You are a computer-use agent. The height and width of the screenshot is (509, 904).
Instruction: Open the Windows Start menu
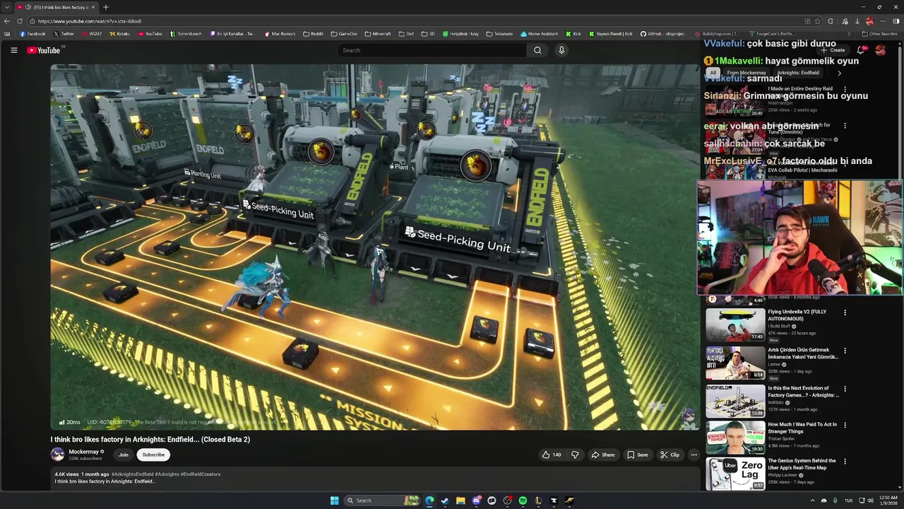coord(334,501)
